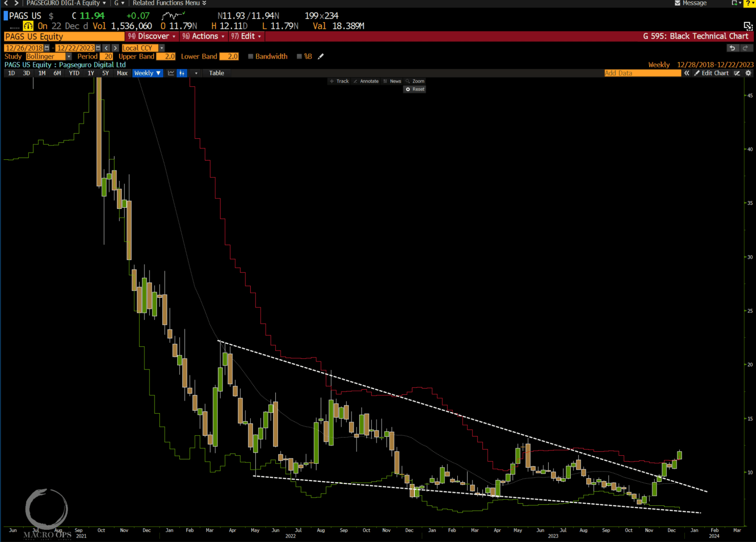Open the end date calendar picker

(98, 48)
